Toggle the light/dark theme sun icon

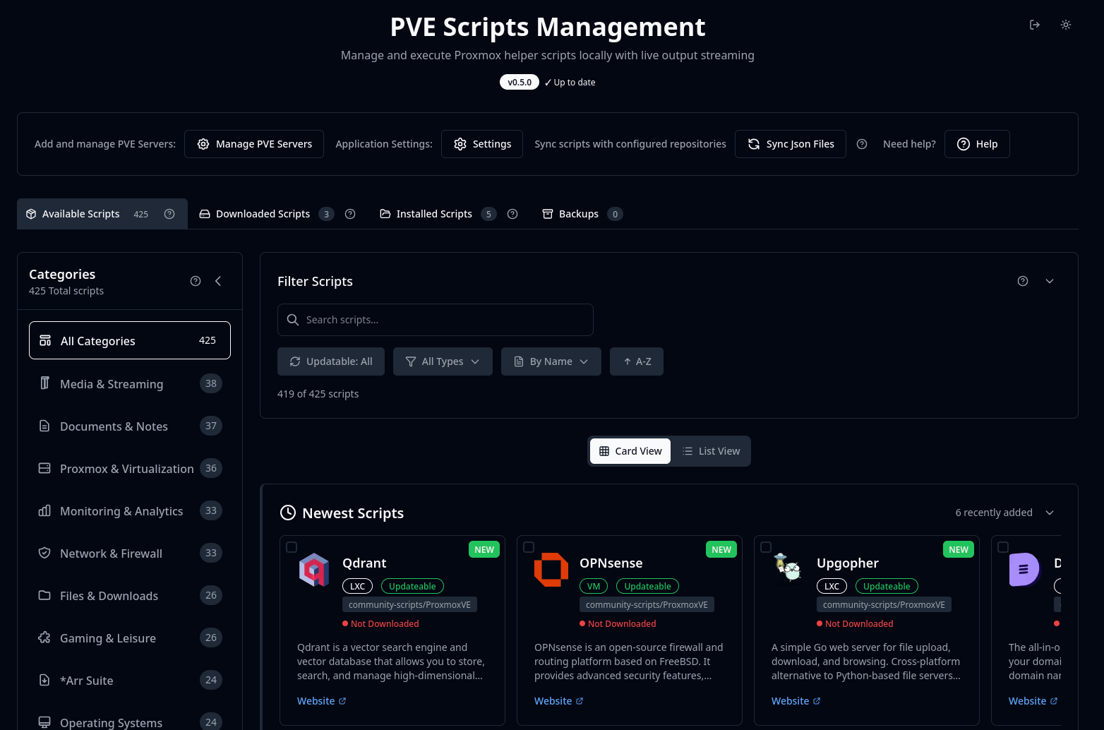pyautogui.click(x=1066, y=25)
